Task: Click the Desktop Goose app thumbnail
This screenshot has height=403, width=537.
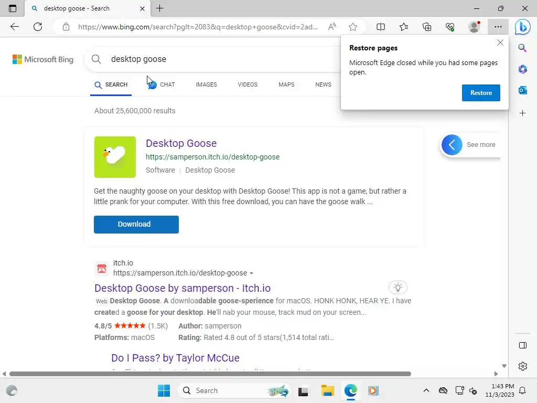Action: 115,157
